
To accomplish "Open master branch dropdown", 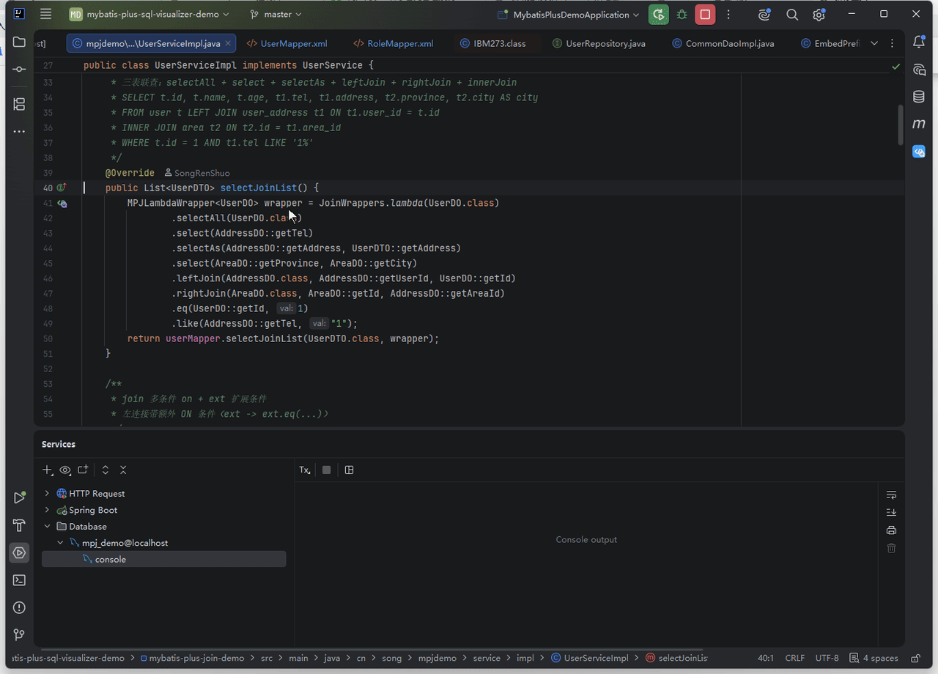I will (x=276, y=14).
